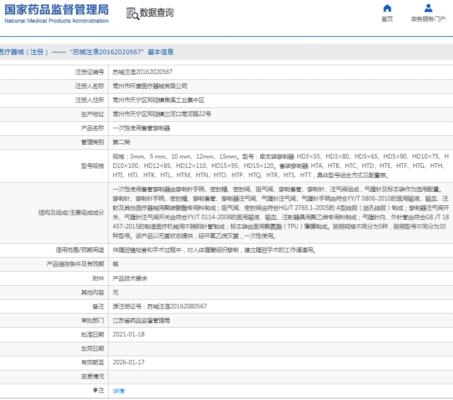The height and width of the screenshot is (400, 453).
Task: Click the info bullet icon beside 注
Action: coord(95,390)
